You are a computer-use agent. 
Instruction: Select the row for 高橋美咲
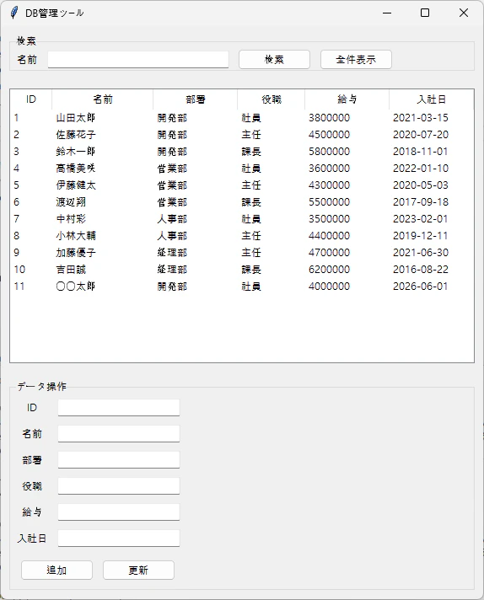coord(242,168)
